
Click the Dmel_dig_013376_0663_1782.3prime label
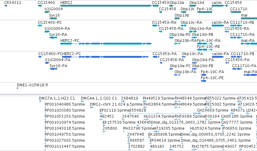185,122
